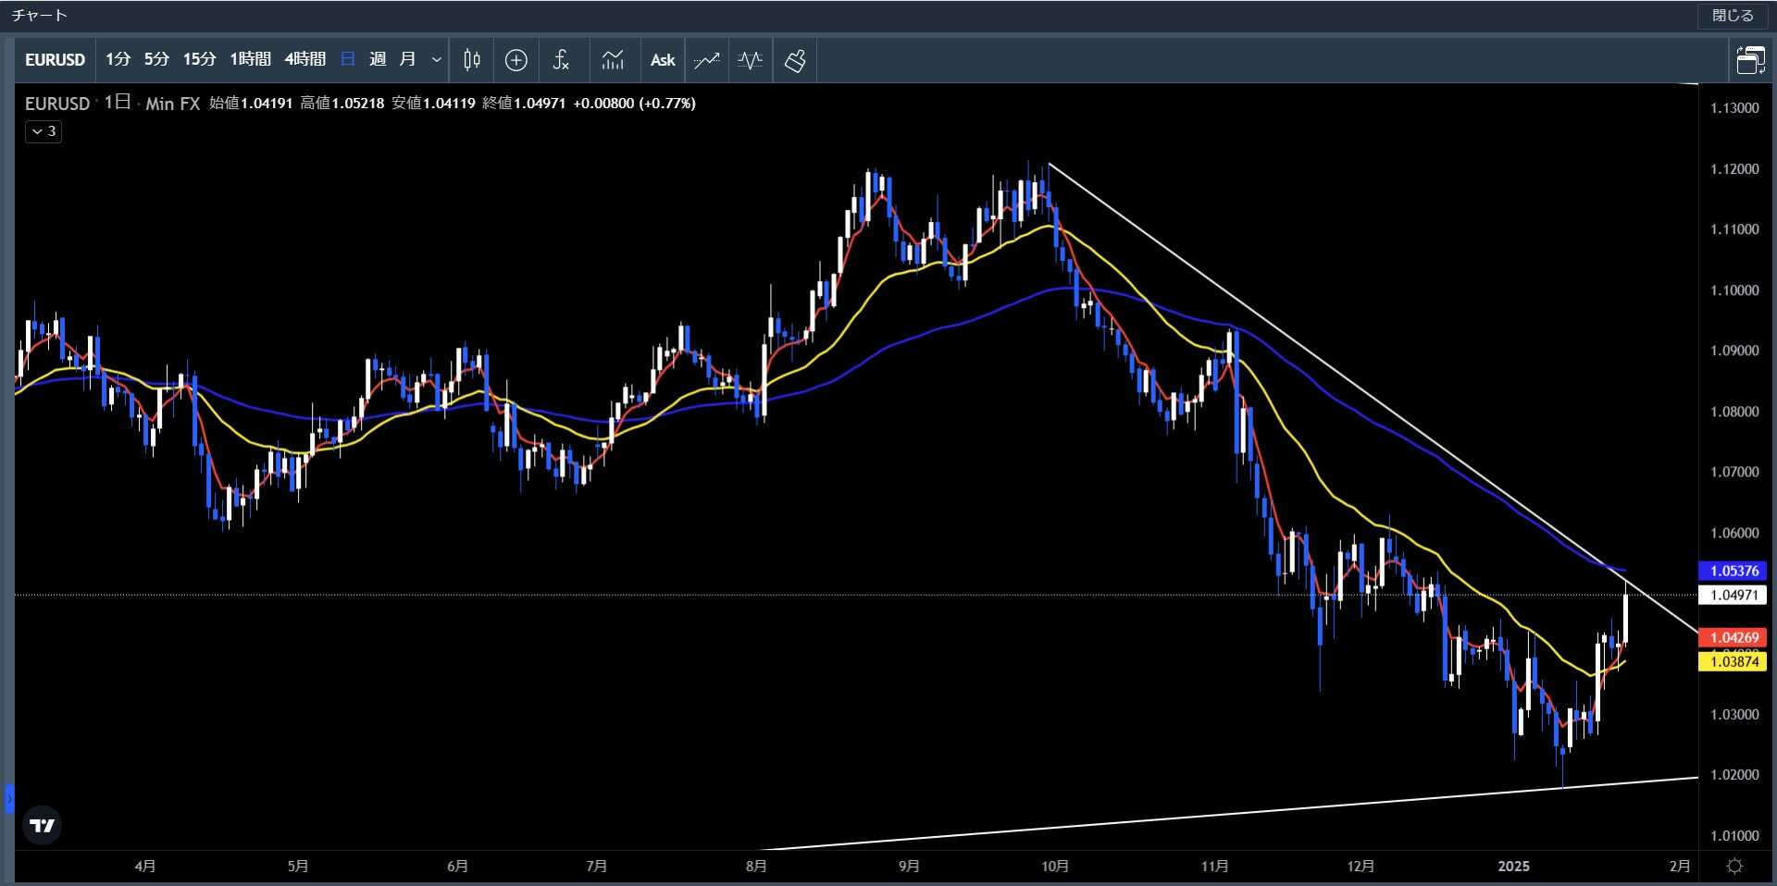The image size is (1777, 886).
Task: Expand the timeframe dropdown chevron
Action: tap(437, 60)
